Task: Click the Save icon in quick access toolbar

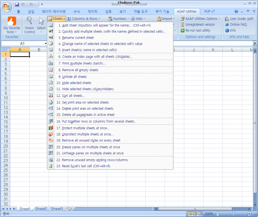Action: [17, 4]
